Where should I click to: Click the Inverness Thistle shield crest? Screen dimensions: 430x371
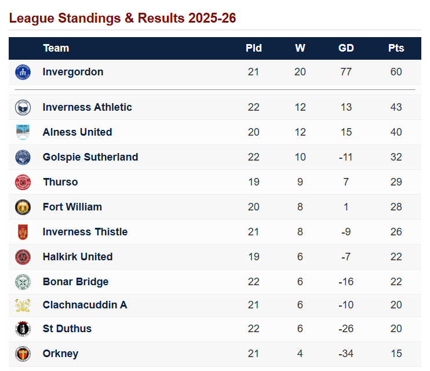(x=23, y=232)
